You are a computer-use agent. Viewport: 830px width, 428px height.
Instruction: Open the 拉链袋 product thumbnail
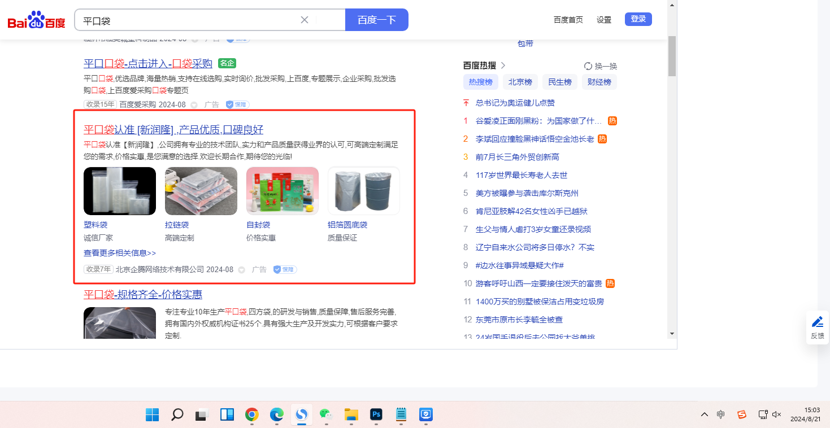pyautogui.click(x=201, y=191)
